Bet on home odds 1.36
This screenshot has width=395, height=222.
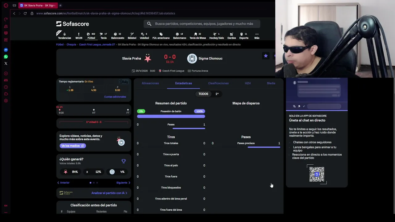tap(70, 89)
